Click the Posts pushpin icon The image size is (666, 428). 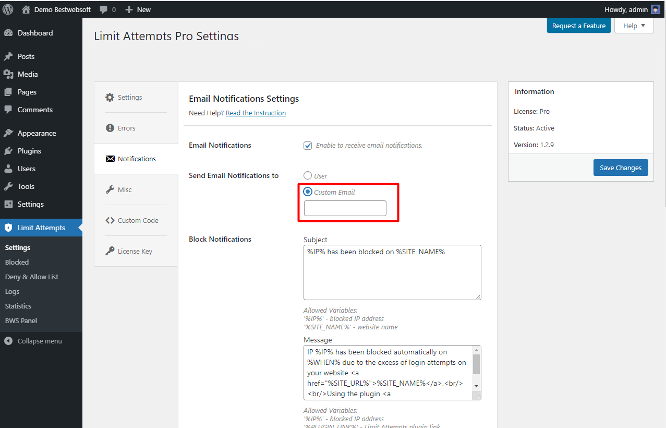coord(8,56)
